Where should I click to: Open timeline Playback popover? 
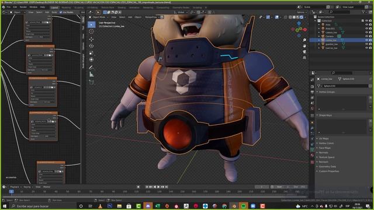click(16, 187)
